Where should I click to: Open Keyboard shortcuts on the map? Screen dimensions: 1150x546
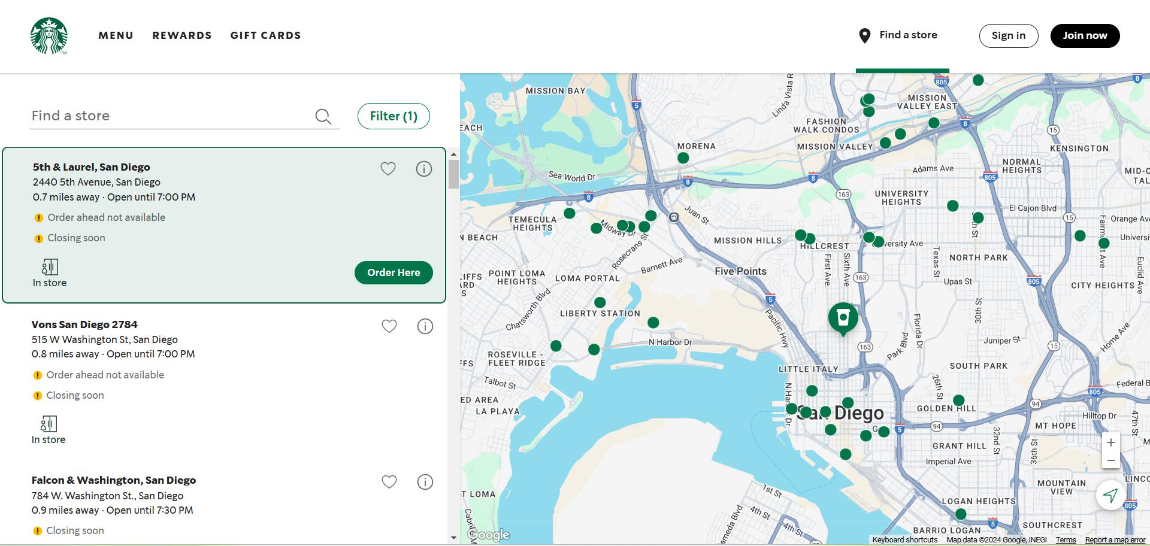[905, 540]
